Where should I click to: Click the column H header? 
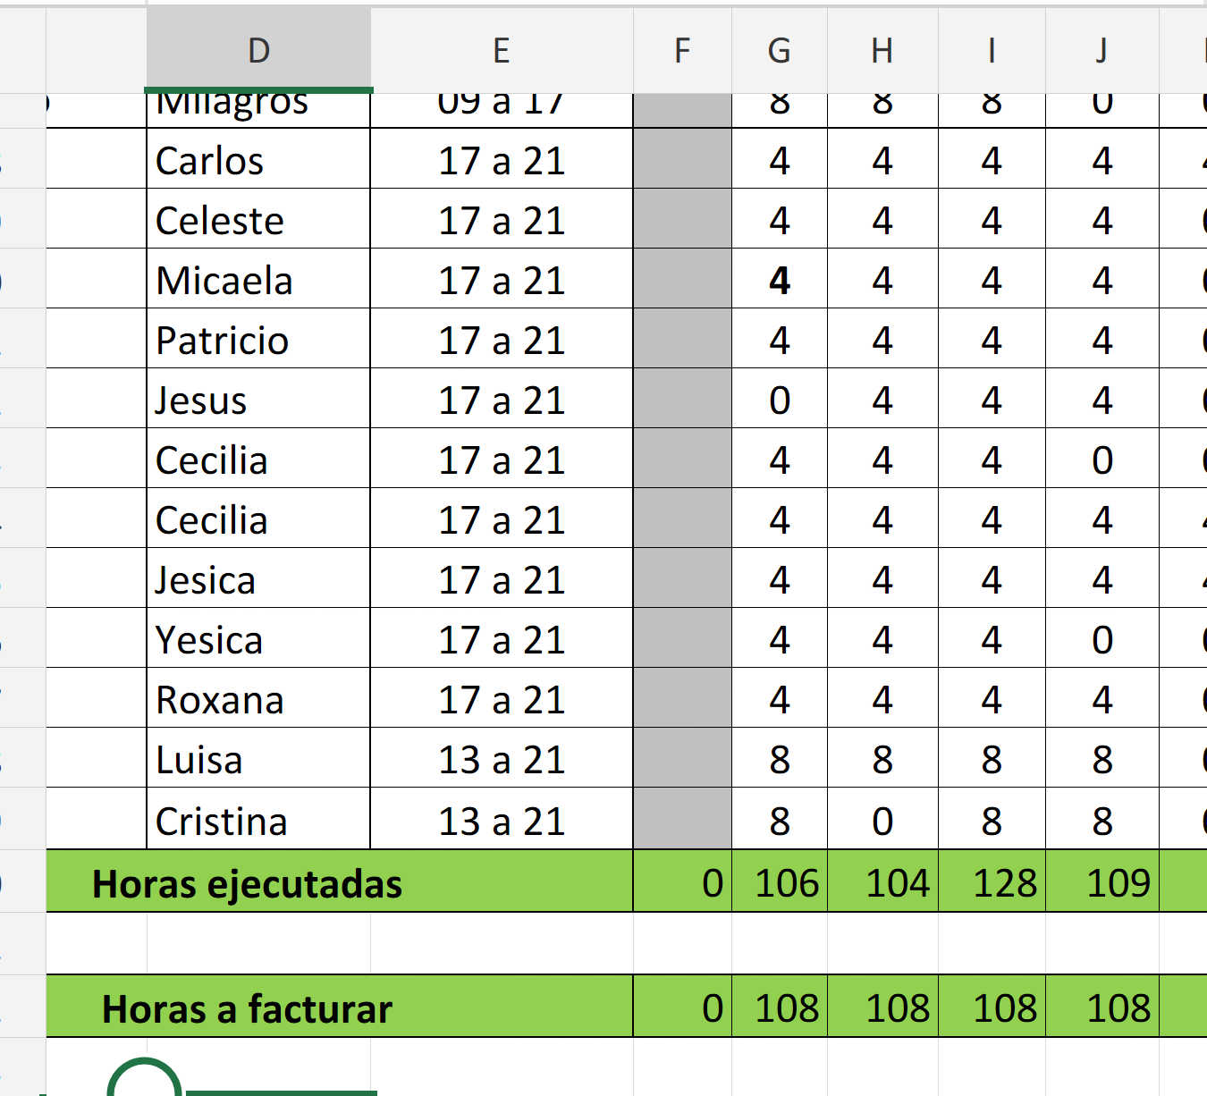[x=882, y=51]
